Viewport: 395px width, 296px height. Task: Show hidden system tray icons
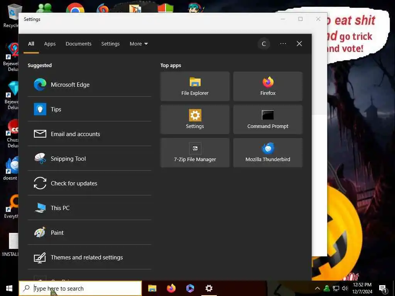pos(317,288)
